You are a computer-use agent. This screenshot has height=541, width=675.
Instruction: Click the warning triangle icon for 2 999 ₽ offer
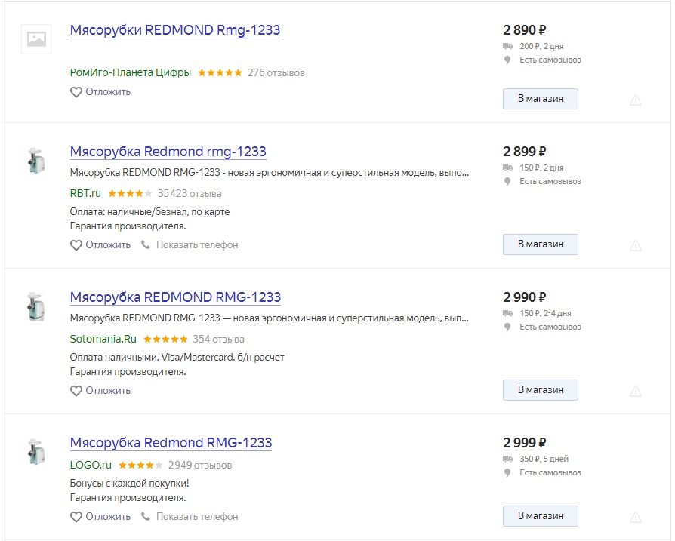coord(636,518)
